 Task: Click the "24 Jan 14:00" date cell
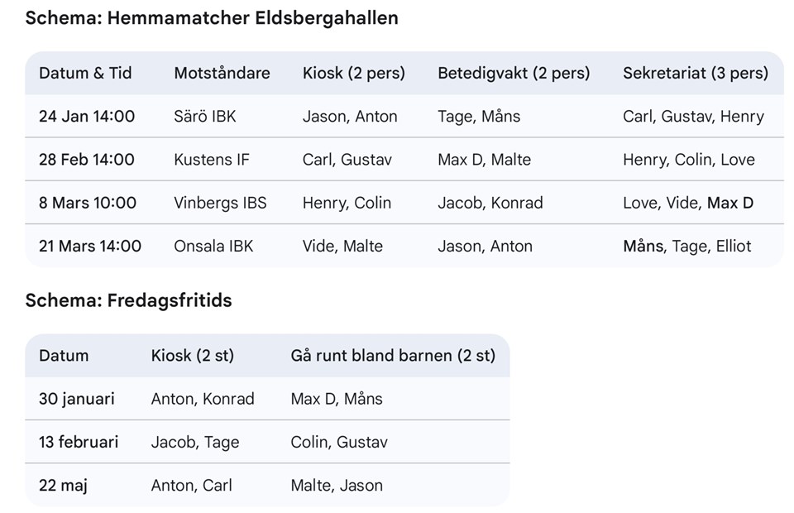click(87, 117)
